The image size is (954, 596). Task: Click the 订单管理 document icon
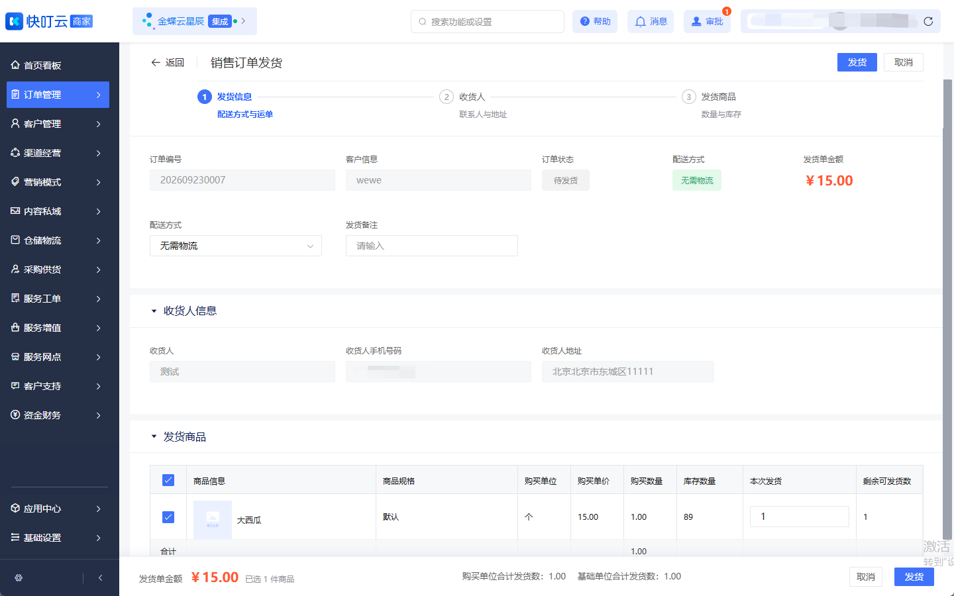click(x=15, y=95)
